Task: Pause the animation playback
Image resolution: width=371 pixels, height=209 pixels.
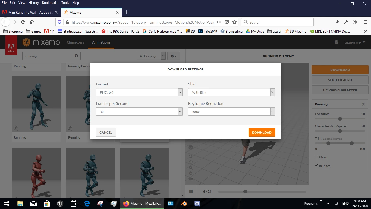Action: pos(191,191)
